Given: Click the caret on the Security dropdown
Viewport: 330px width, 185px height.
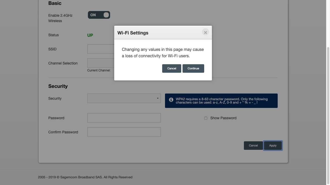Looking at the screenshot, I should point(158,98).
